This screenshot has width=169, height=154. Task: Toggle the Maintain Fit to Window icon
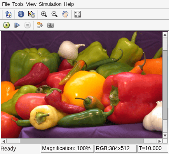(78, 14)
